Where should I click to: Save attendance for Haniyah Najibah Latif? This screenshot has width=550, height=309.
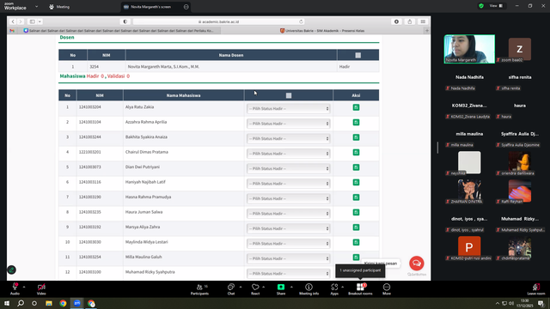pyautogui.click(x=356, y=183)
